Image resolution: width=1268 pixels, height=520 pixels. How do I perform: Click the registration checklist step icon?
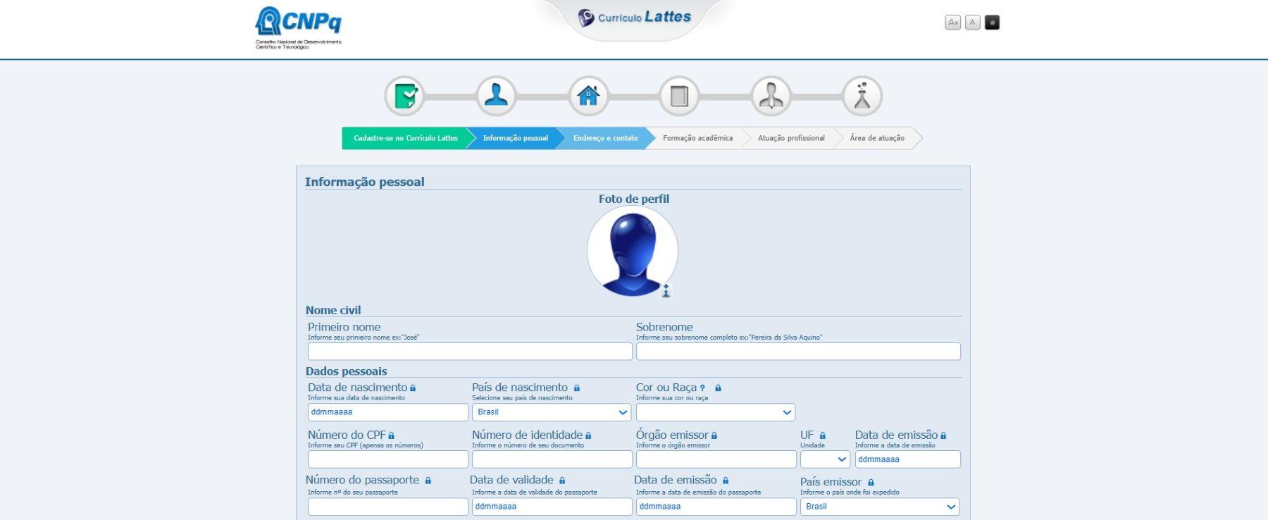(x=404, y=96)
